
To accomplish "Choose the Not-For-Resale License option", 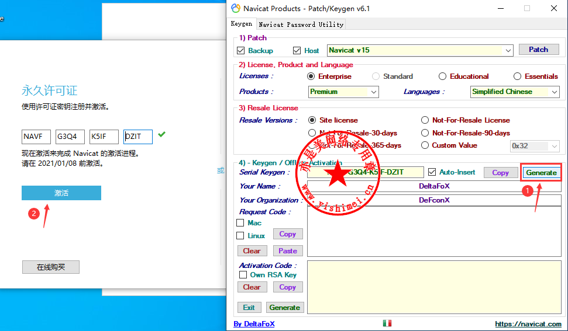I will [425, 120].
